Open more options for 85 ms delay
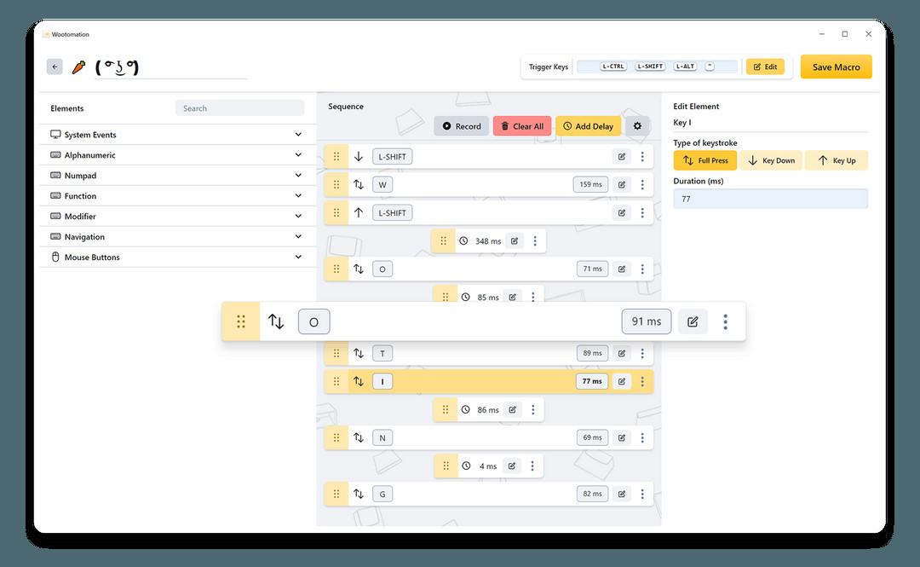The width and height of the screenshot is (920, 567). click(x=532, y=297)
